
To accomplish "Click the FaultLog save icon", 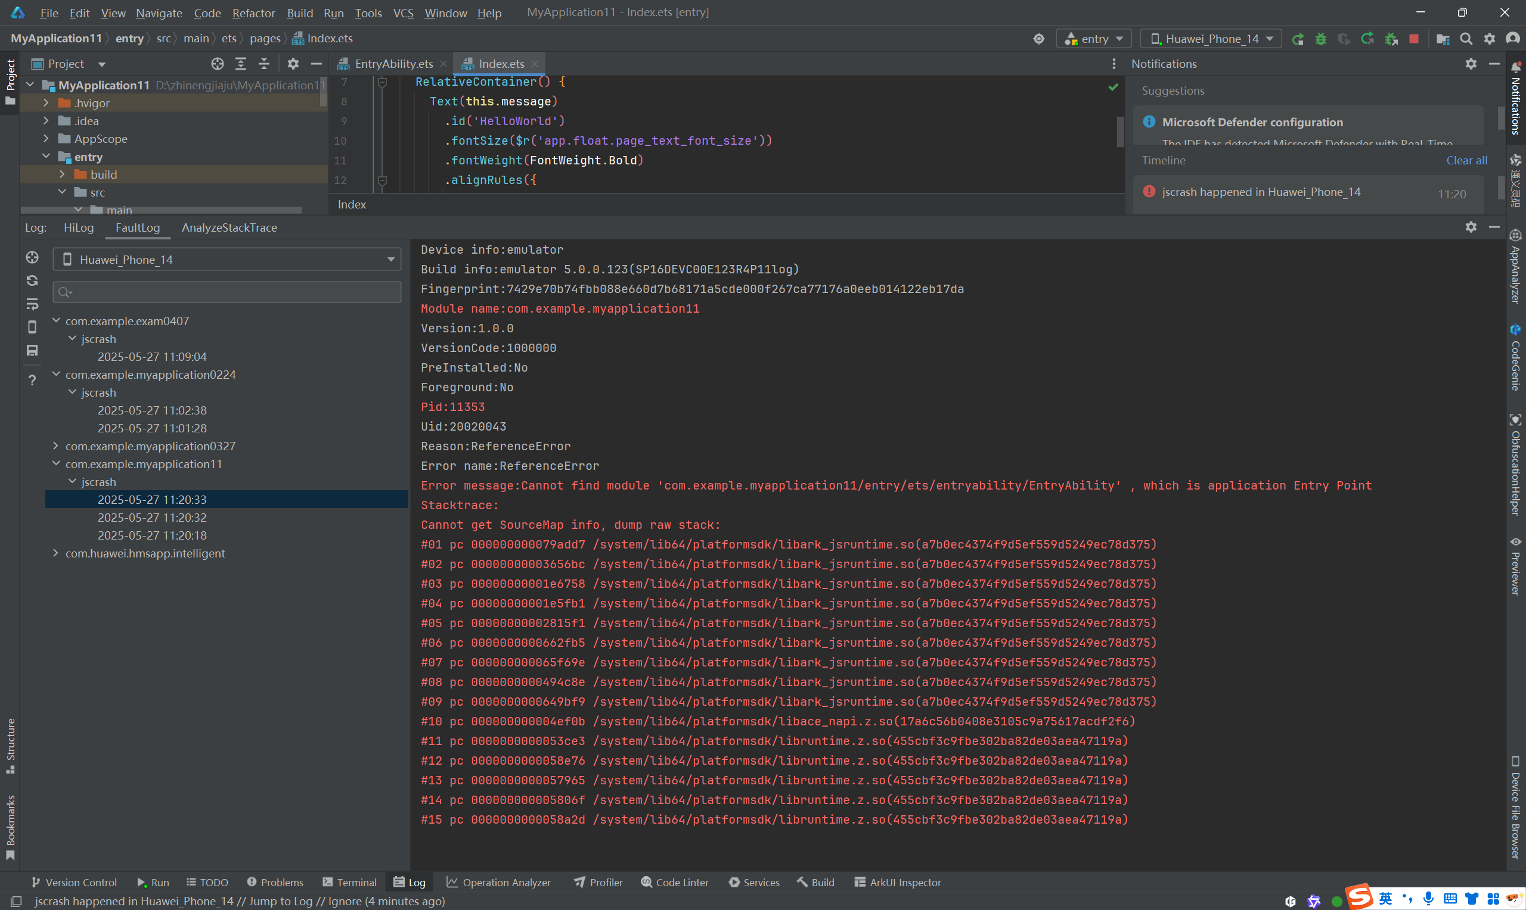I will click(33, 350).
